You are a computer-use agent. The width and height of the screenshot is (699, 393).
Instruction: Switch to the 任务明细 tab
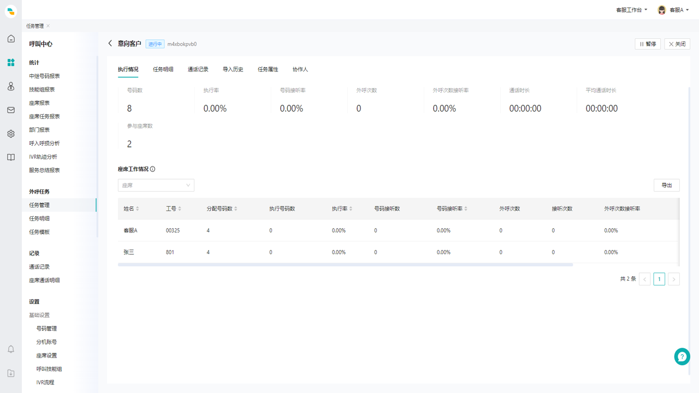coord(163,69)
